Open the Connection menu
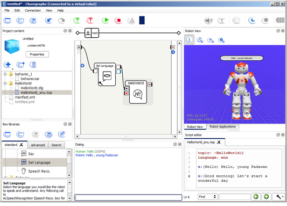This screenshot has height=206, width=287. tap(33, 10)
